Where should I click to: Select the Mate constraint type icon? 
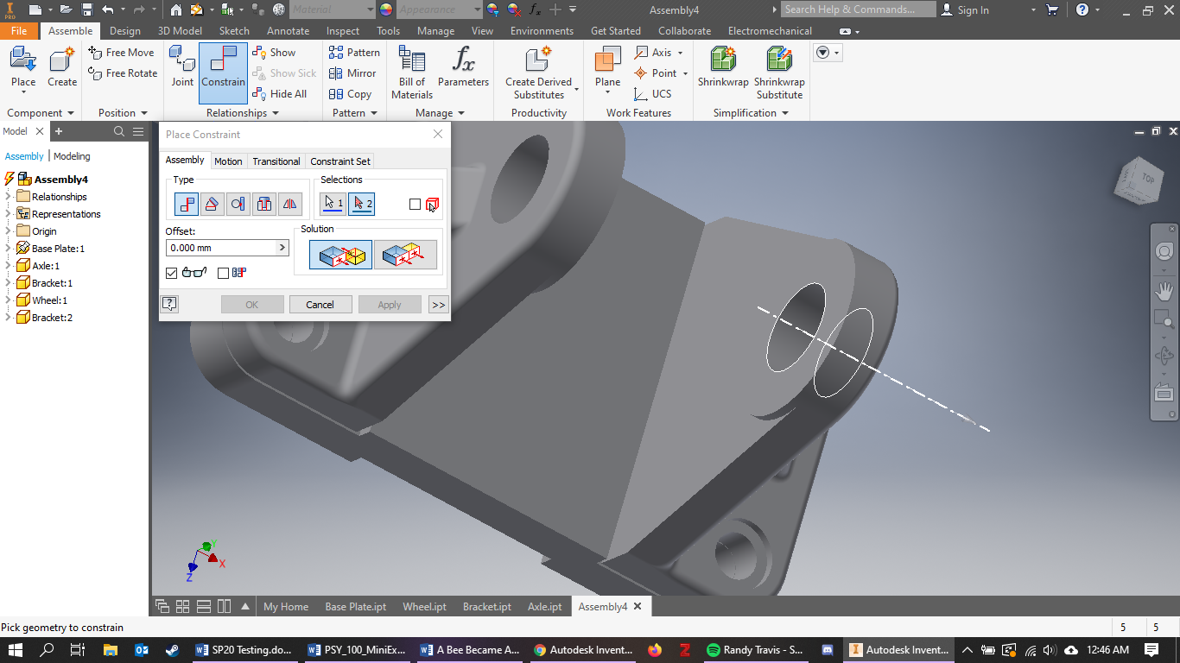click(186, 205)
